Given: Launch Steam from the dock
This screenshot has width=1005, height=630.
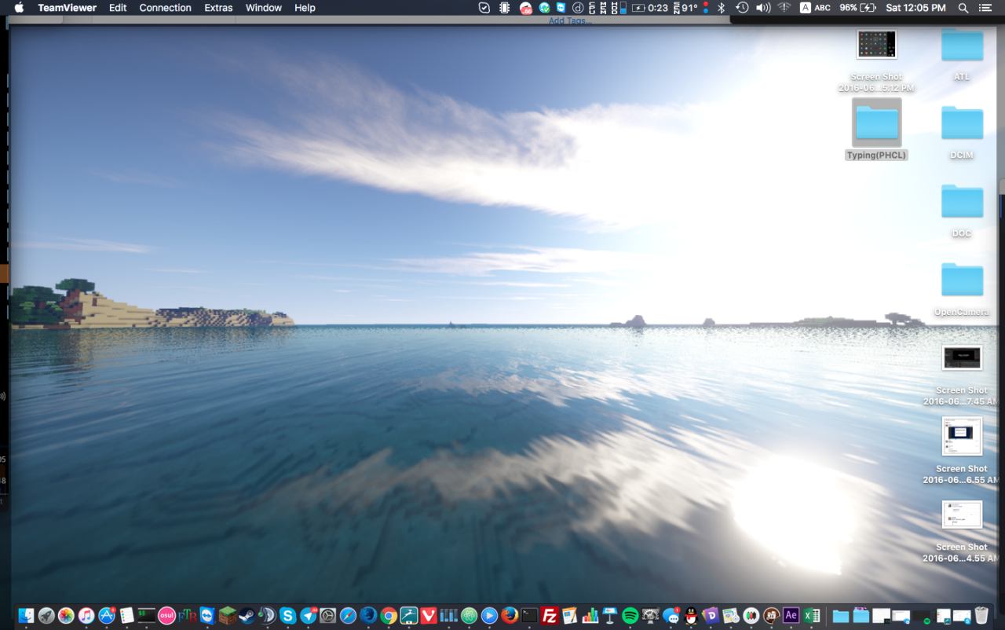Looking at the screenshot, I should [x=247, y=616].
